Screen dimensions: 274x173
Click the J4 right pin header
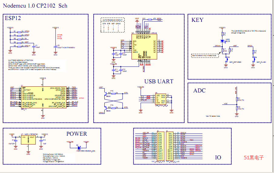tap(170, 146)
